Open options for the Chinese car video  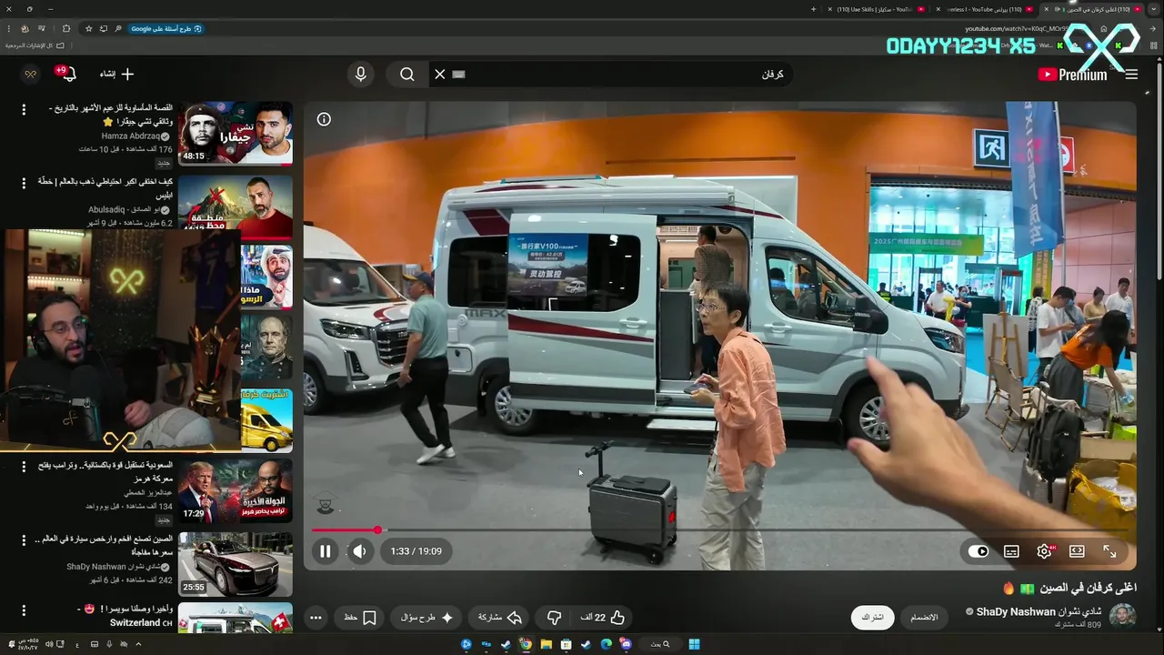[25, 541]
